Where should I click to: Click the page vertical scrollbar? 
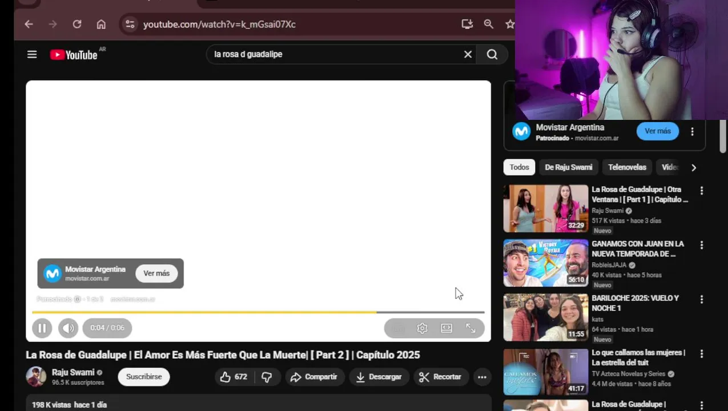coord(723,137)
